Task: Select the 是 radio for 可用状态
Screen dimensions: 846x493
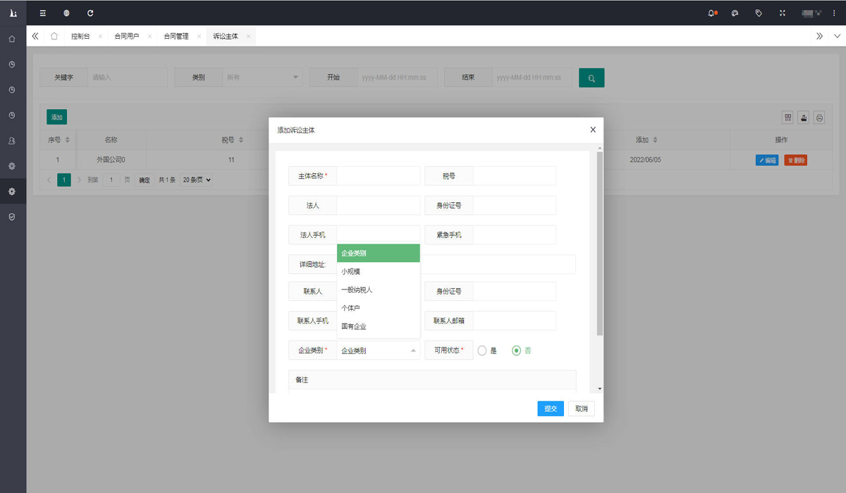Action: pos(482,350)
